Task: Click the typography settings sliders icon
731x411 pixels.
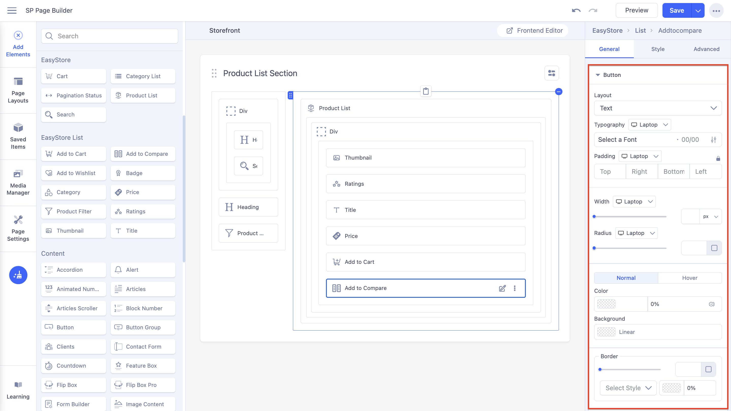Action: 714,140
